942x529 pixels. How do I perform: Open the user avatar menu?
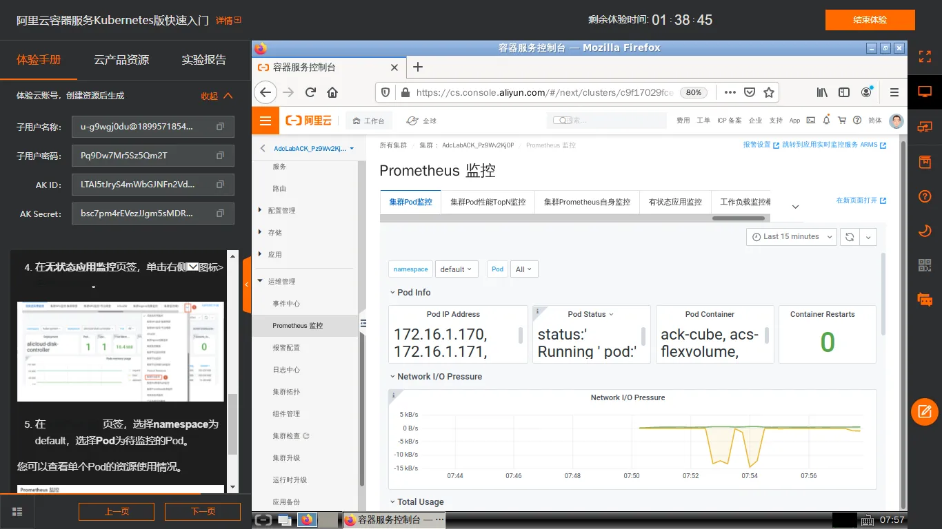896,121
